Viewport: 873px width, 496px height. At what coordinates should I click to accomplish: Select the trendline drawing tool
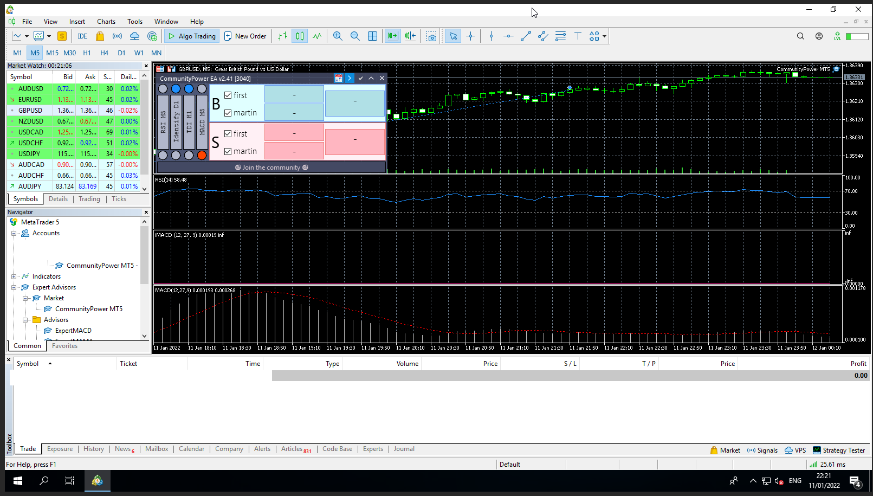(526, 36)
